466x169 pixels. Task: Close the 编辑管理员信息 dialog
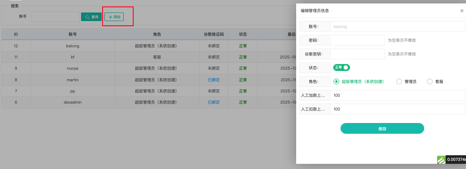[462, 11]
